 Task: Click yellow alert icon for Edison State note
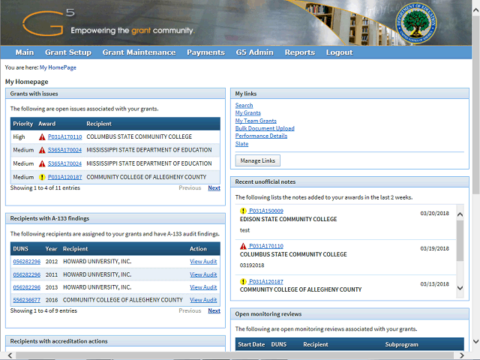[x=243, y=211]
